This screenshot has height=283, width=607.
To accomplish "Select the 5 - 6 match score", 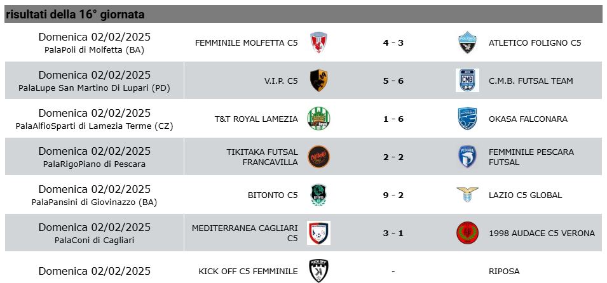I will point(393,81).
